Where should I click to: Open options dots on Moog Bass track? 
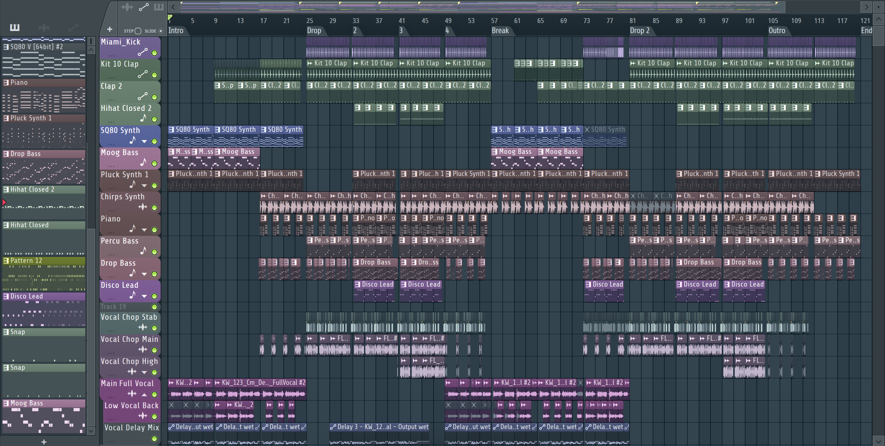(x=111, y=166)
